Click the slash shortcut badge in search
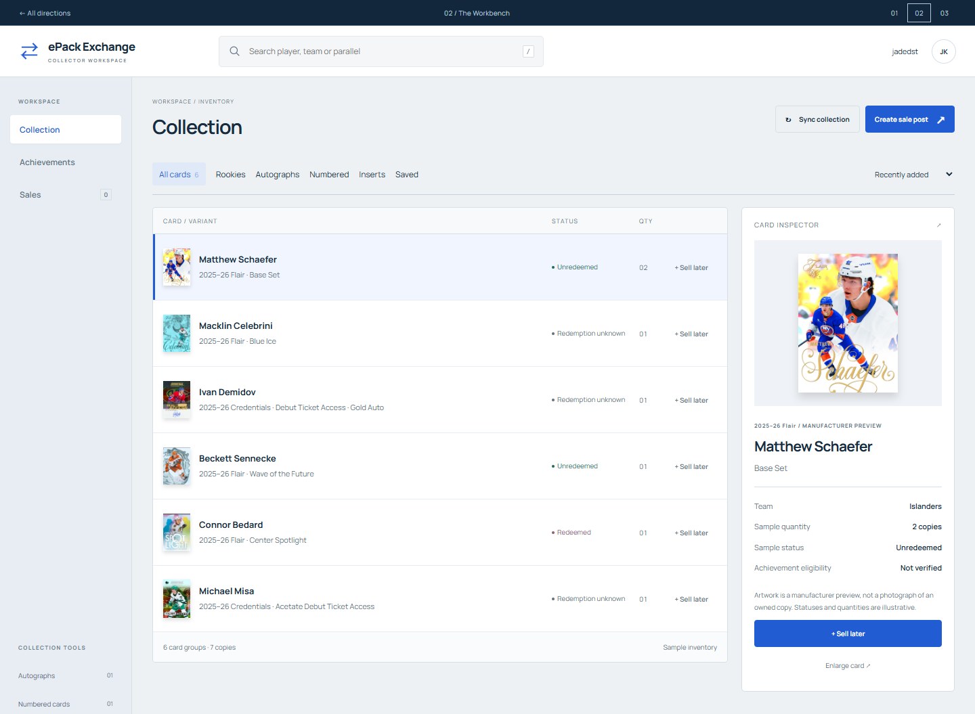 [x=528, y=51]
